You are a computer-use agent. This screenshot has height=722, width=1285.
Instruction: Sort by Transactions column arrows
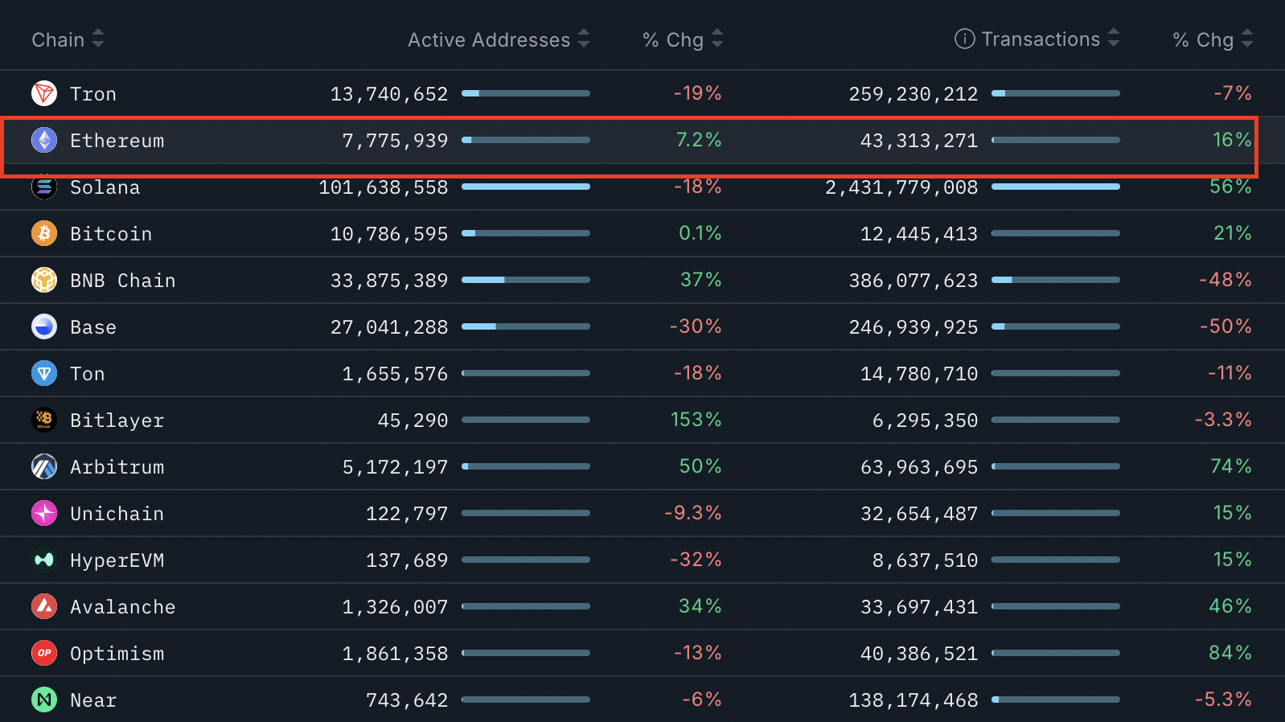tap(1114, 39)
